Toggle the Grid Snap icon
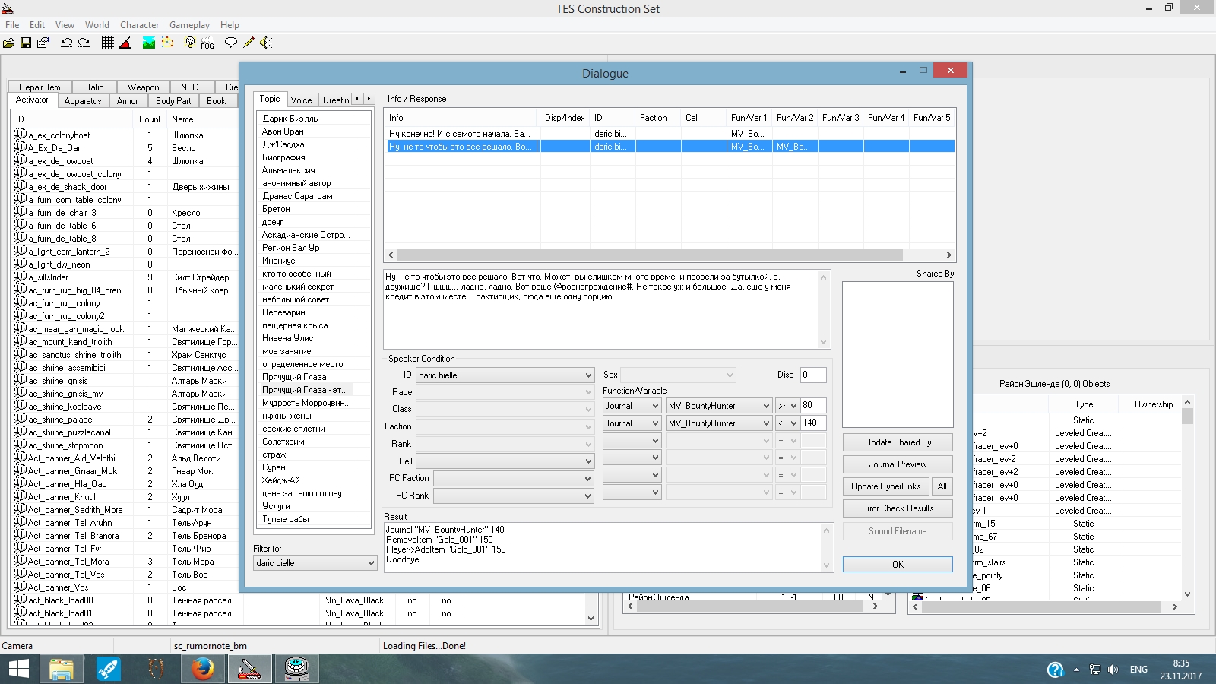The image size is (1216, 684). pyautogui.click(x=107, y=43)
